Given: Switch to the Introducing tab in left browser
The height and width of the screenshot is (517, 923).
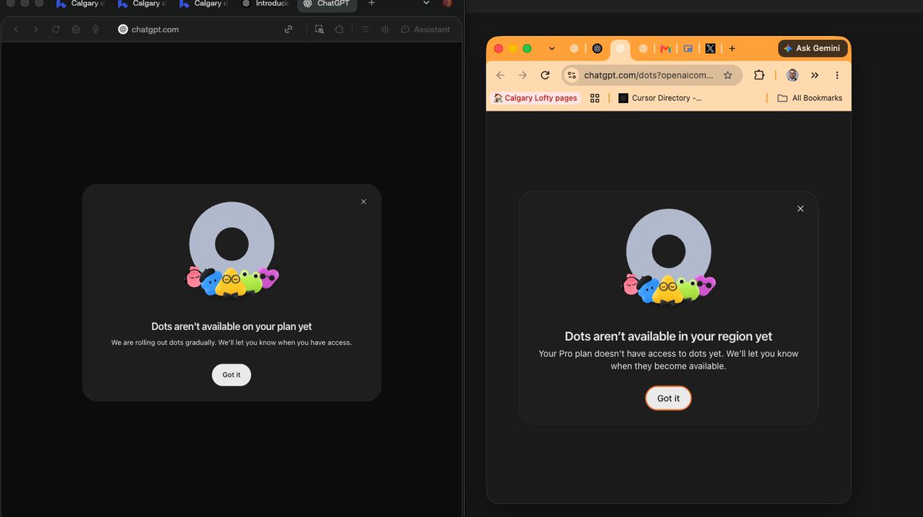Looking at the screenshot, I should [266, 4].
